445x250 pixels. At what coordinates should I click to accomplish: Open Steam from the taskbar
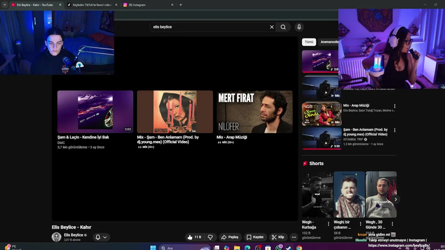[289, 248]
